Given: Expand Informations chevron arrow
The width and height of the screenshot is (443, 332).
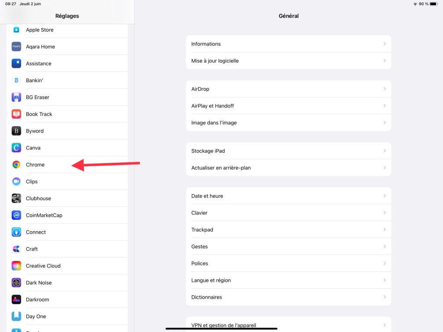Looking at the screenshot, I should 384,44.
